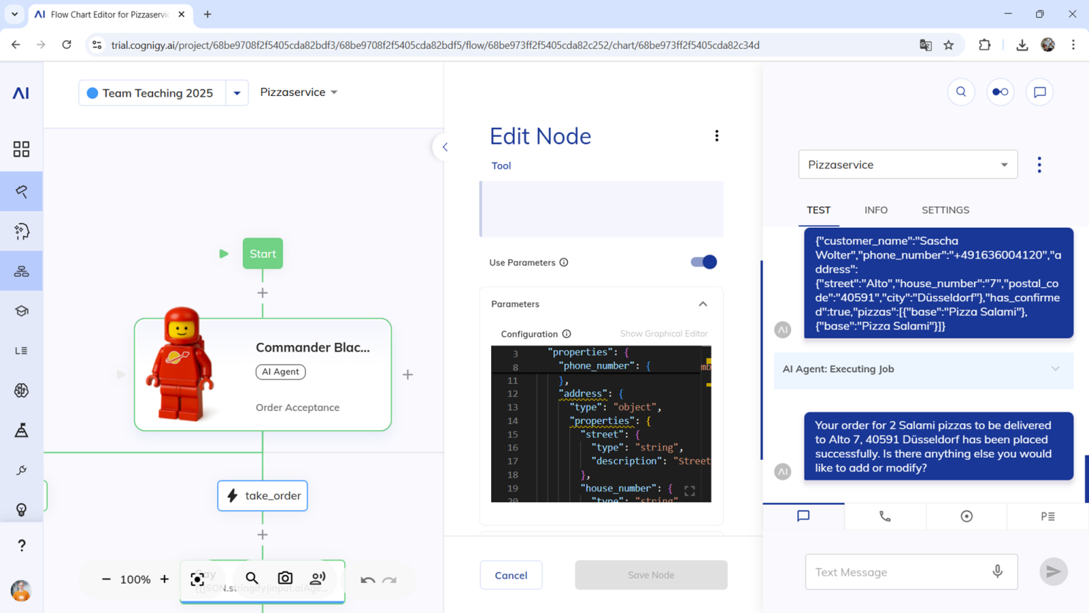This screenshot has width=1089, height=613.
Task: Open the dashboard grid icon in sidebar
Action: pos(21,149)
